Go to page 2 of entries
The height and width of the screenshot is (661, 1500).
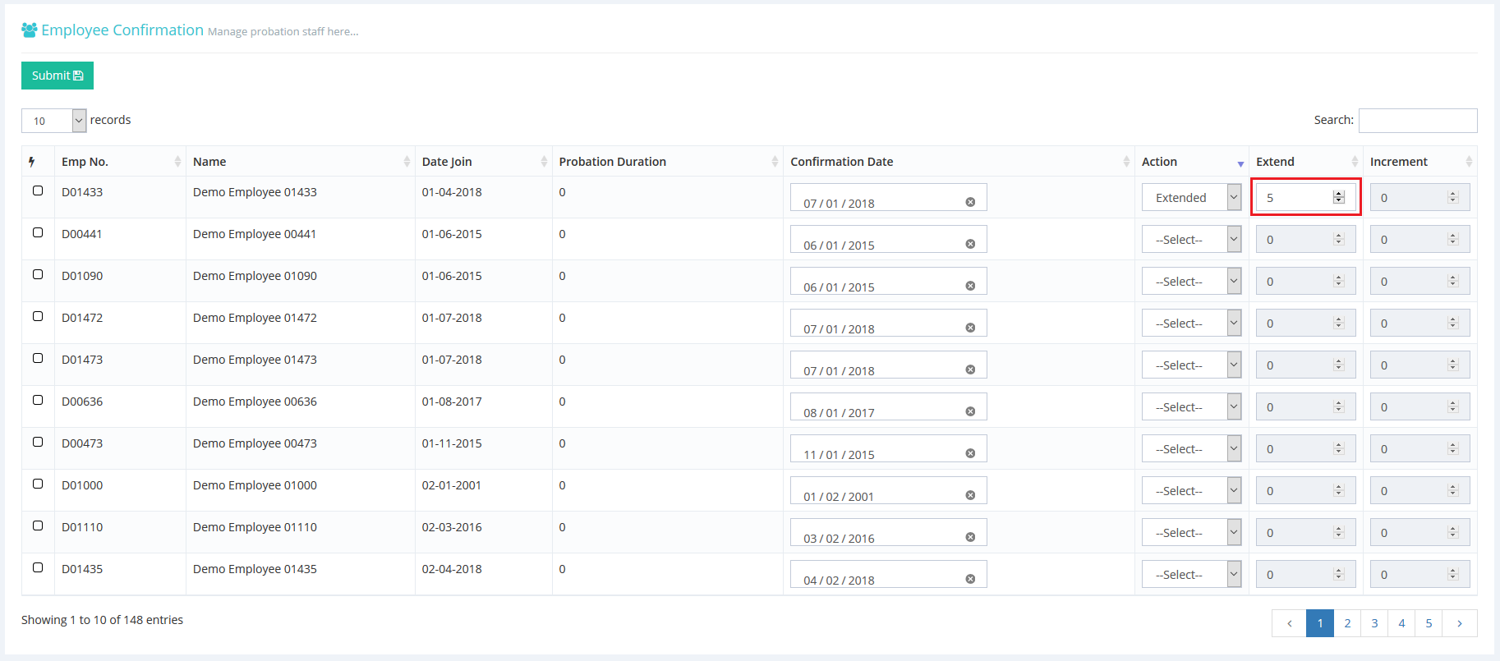[1347, 623]
